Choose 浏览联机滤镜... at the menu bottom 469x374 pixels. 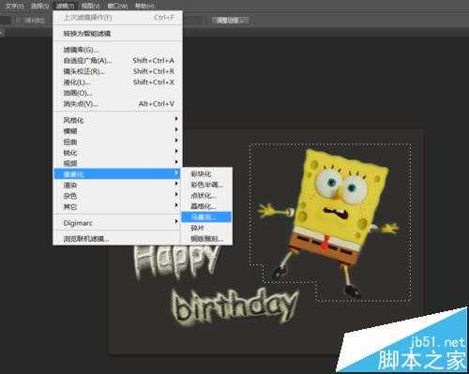[117, 239]
